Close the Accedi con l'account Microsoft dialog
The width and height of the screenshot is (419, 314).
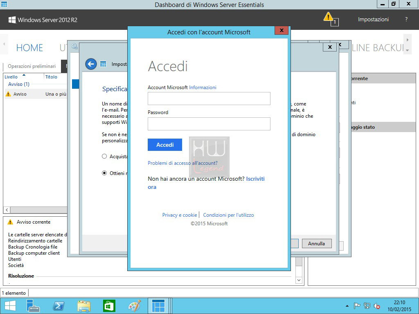[282, 30]
